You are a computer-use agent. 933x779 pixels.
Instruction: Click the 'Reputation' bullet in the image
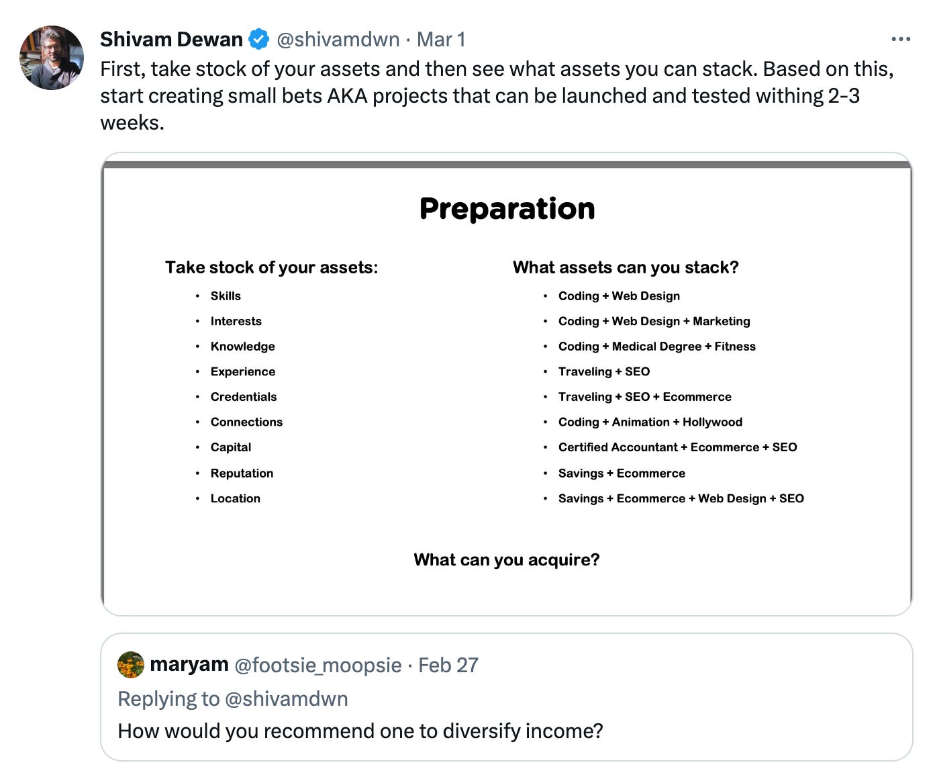(x=242, y=473)
